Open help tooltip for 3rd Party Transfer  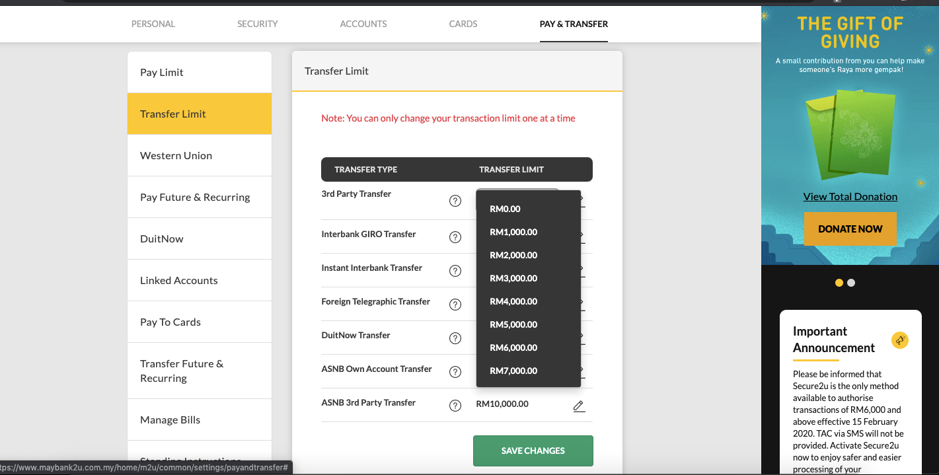pos(455,201)
